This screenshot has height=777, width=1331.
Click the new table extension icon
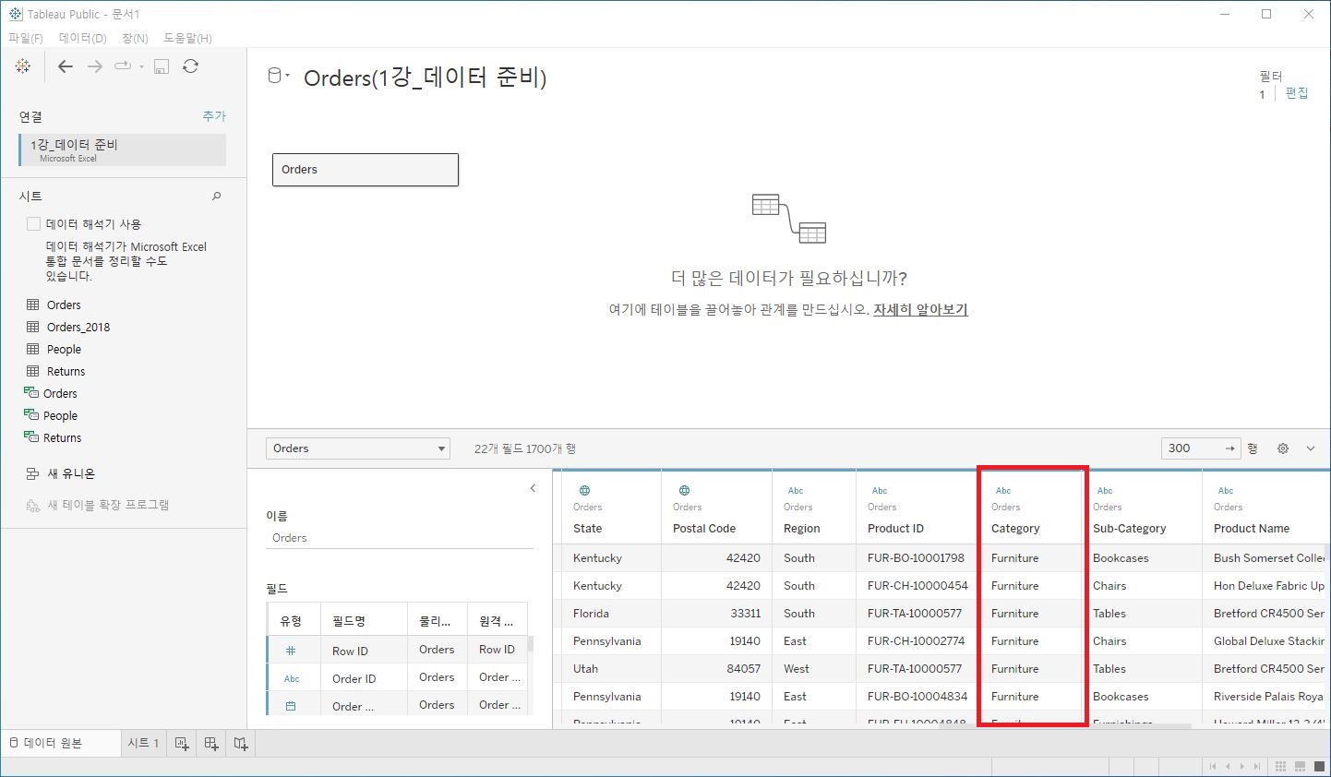[x=32, y=505]
